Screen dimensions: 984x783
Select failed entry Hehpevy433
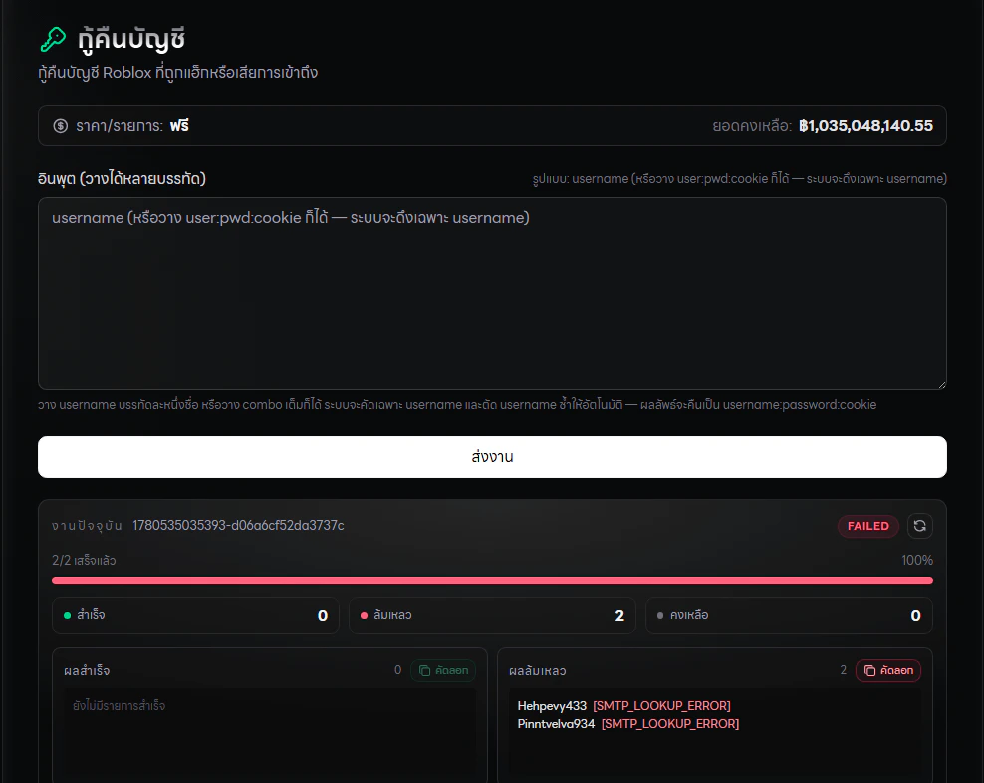552,705
